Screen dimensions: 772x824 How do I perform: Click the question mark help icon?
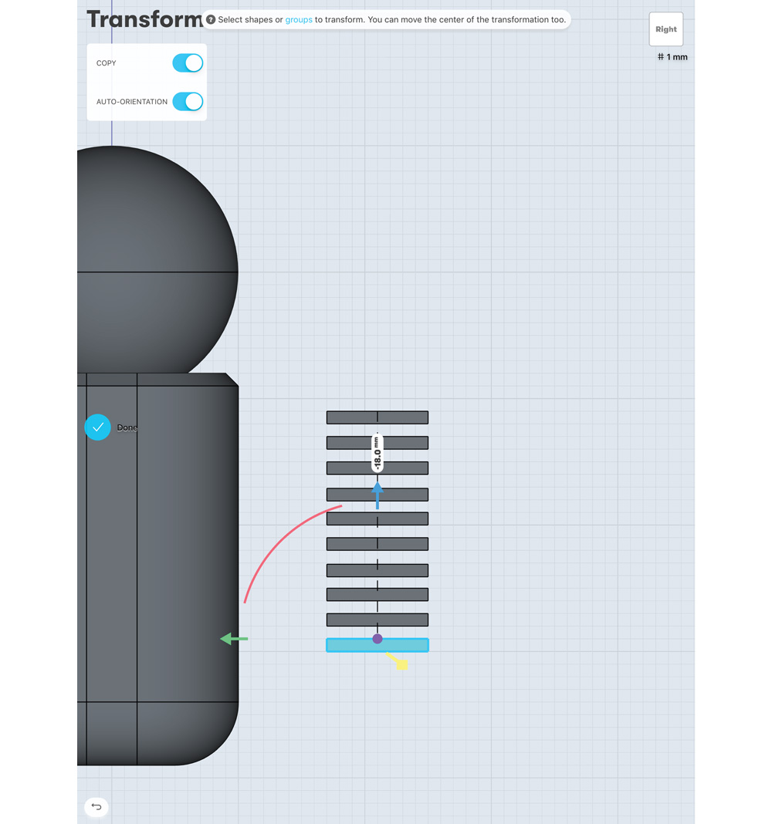pyautogui.click(x=210, y=19)
